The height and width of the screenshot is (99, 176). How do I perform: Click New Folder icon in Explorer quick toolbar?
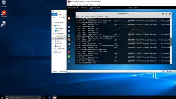(x=59, y=12)
